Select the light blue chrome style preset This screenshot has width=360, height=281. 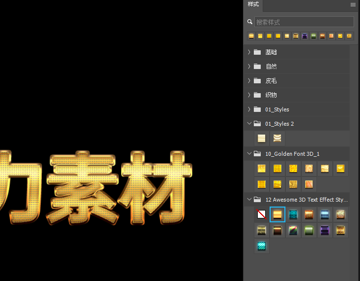point(324,214)
